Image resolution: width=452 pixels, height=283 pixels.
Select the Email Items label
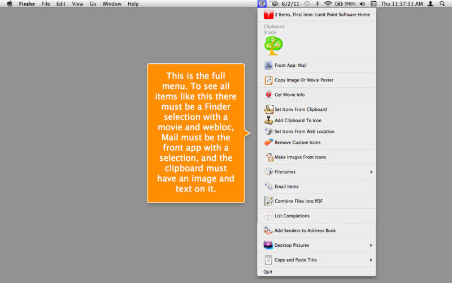[x=286, y=187]
